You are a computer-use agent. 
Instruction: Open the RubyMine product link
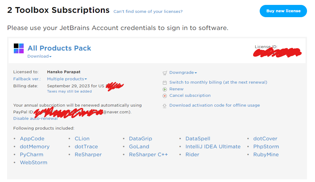point(266,154)
